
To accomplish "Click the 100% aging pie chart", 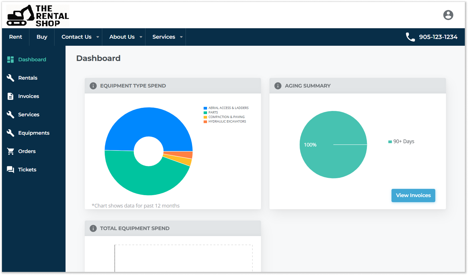I will pyautogui.click(x=333, y=145).
